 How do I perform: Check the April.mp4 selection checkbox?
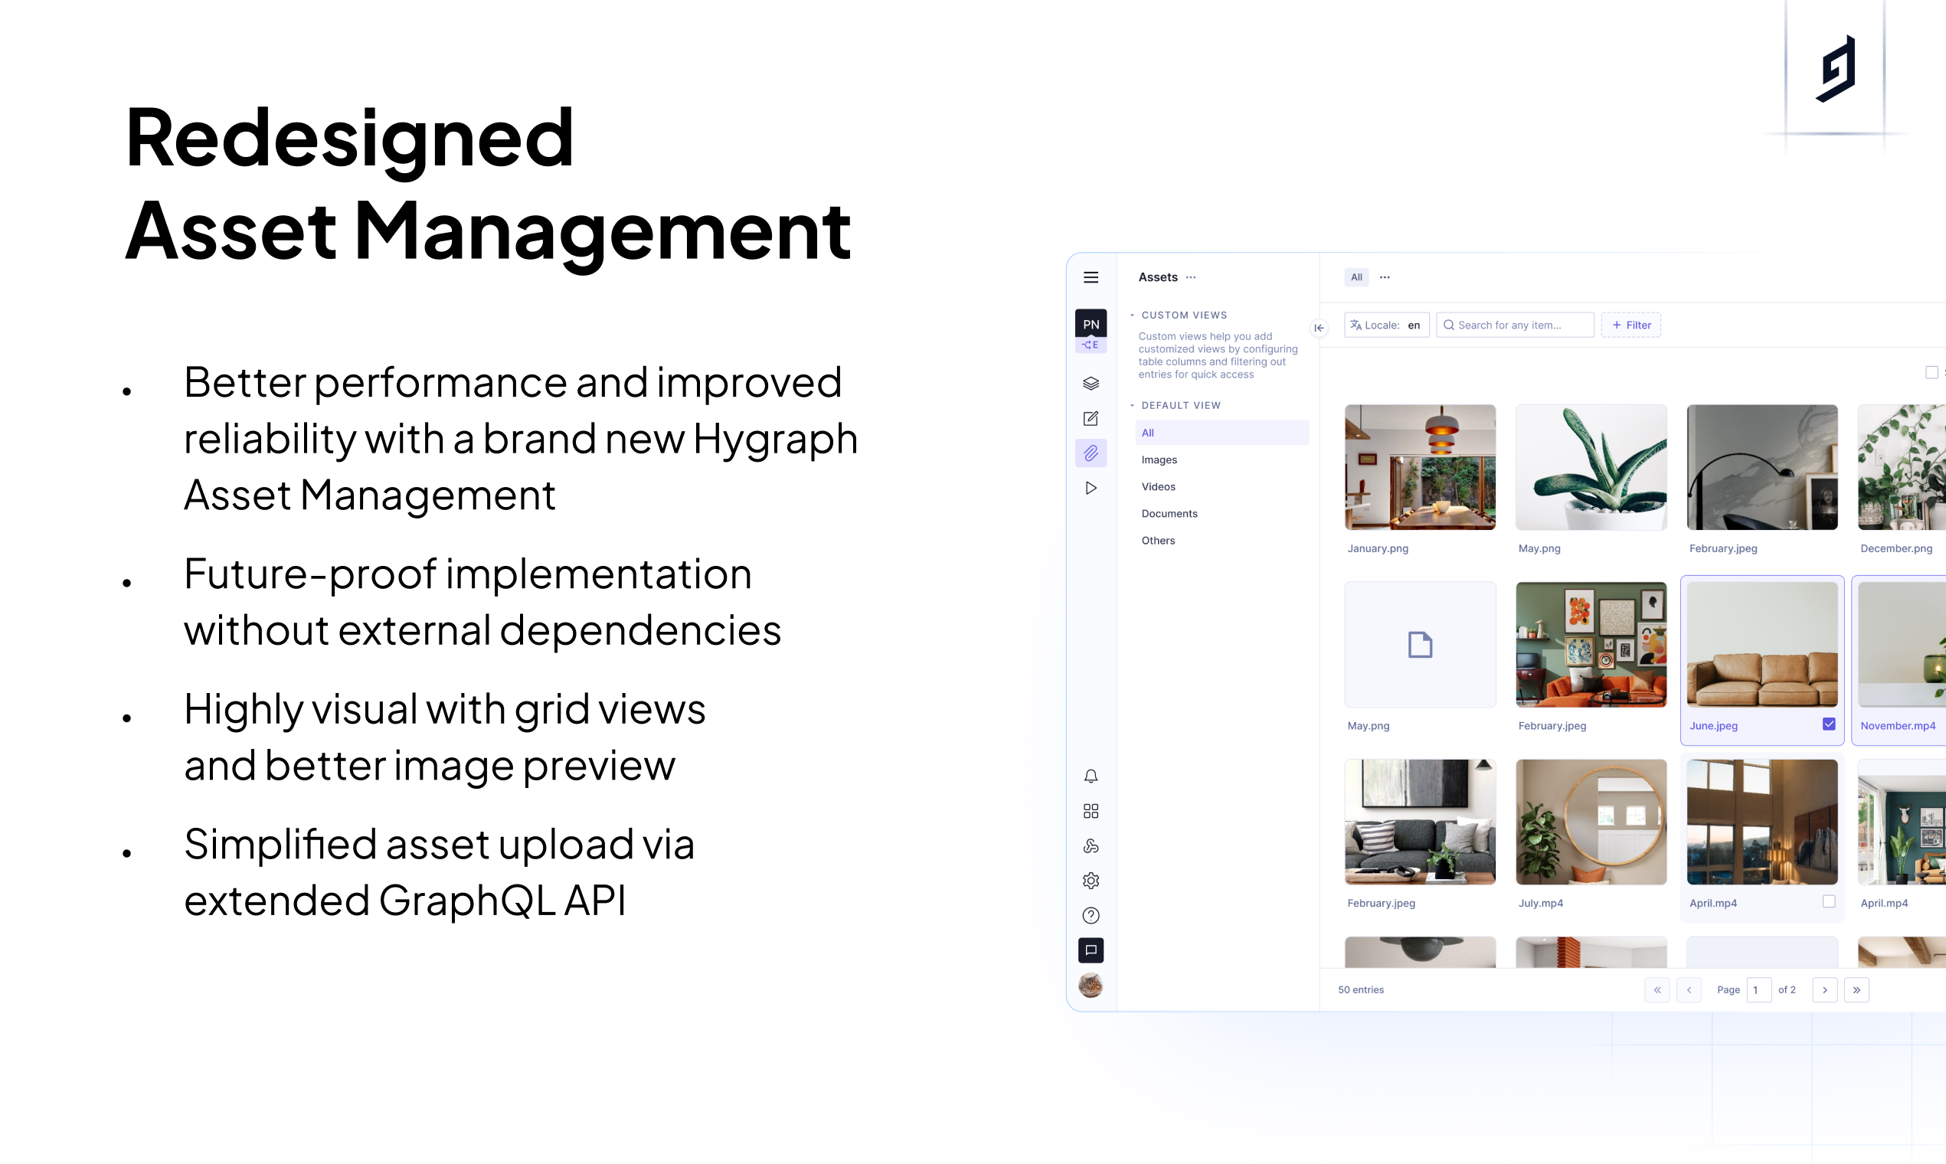[x=1827, y=902]
